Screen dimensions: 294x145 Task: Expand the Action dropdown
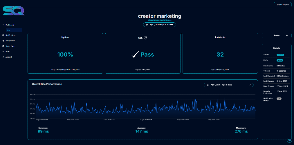click(x=277, y=35)
